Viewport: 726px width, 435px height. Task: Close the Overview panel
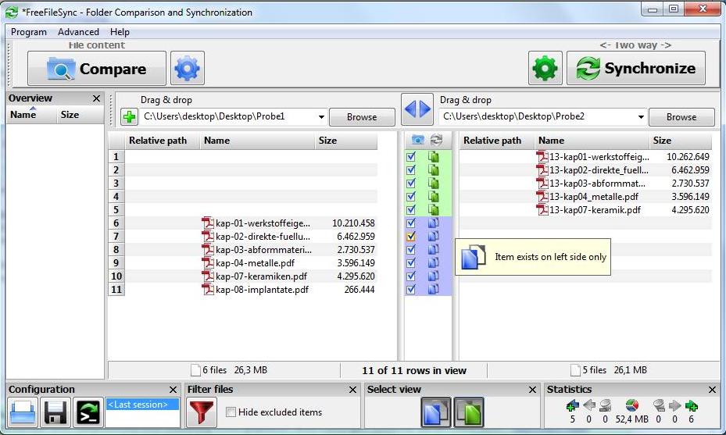coord(96,98)
